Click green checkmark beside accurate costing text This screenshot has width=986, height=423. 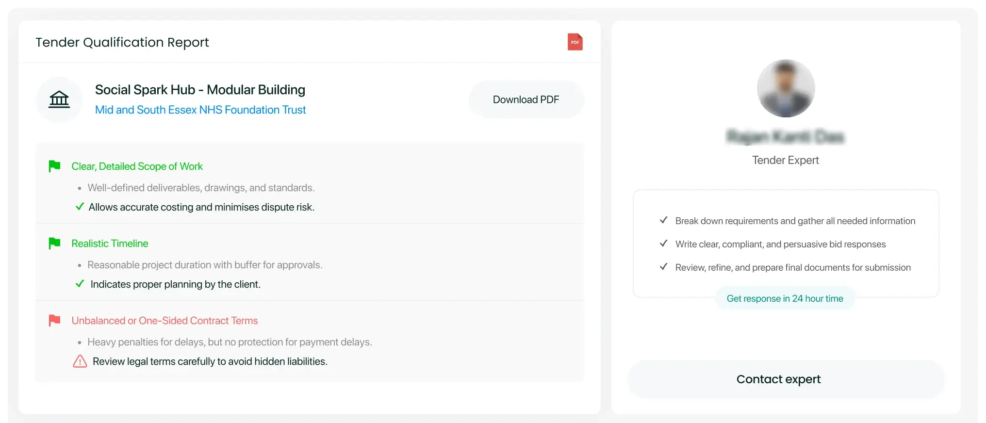(x=80, y=207)
